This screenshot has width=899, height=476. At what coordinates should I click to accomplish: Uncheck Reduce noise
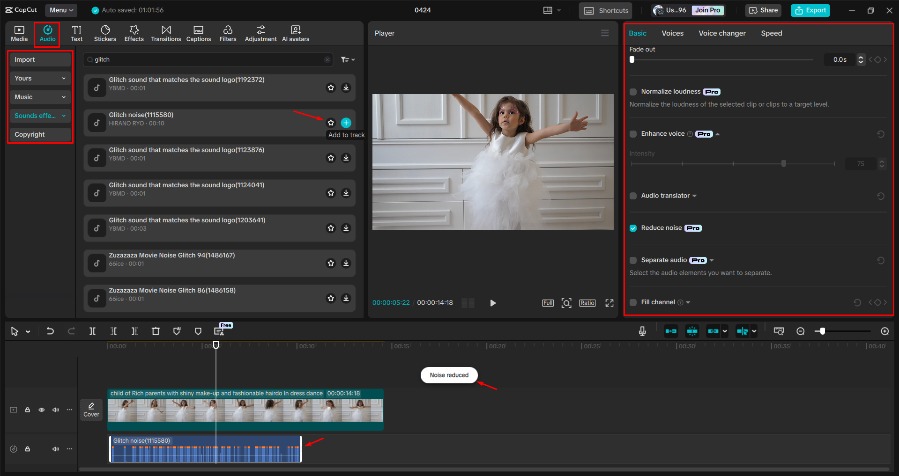point(633,228)
